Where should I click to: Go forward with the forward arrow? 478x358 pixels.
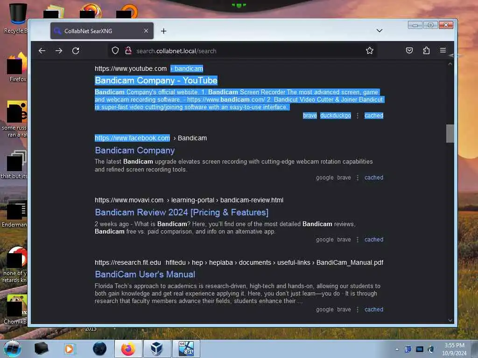click(59, 51)
